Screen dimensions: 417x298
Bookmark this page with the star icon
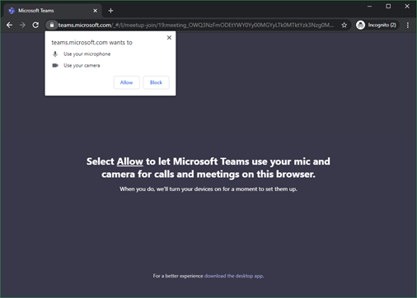click(344, 25)
